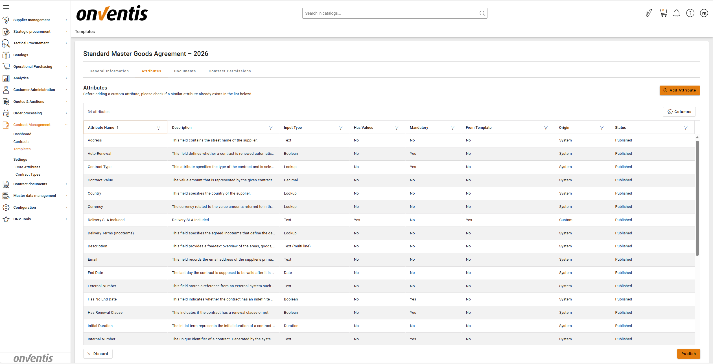Click the Publish button

pos(688,354)
